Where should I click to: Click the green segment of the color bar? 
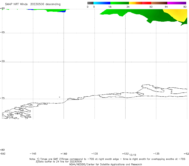coord(120,3)
